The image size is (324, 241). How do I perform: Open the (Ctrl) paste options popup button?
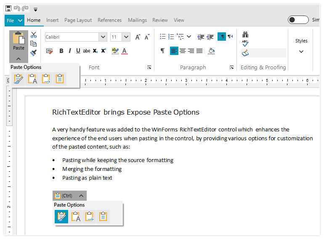click(69, 196)
